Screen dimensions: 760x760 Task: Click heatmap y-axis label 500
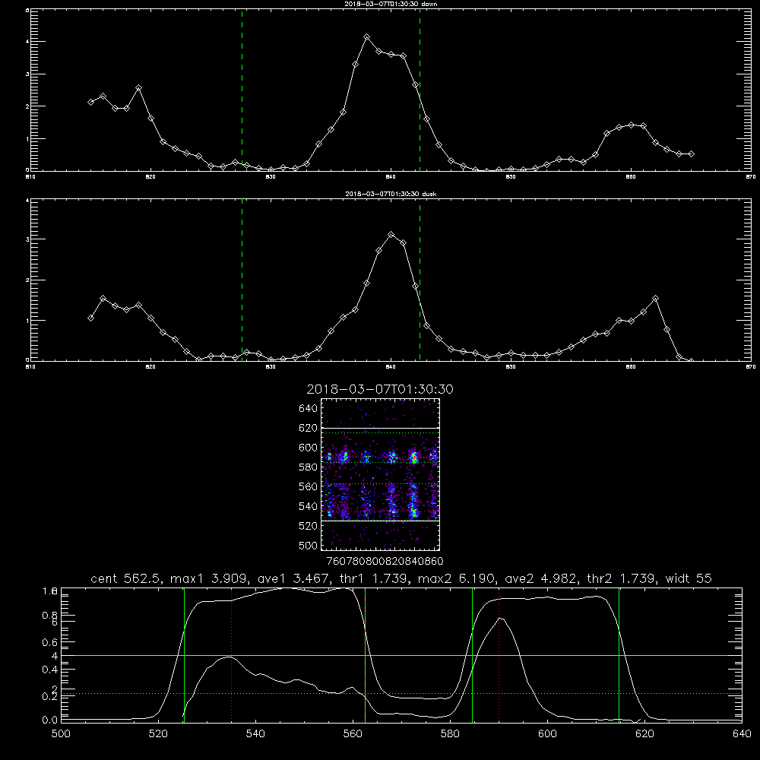309,545
